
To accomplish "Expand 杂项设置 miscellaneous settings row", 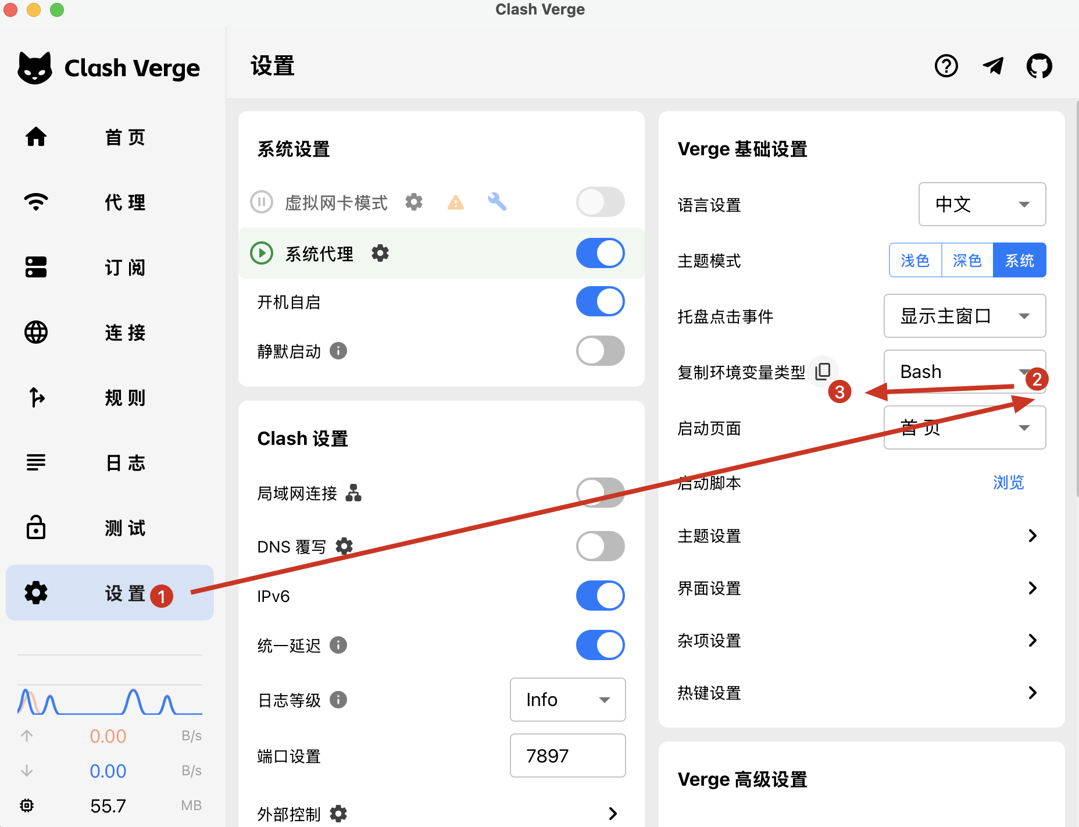I will click(x=861, y=640).
